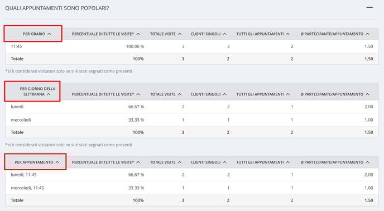
Task: Sort first table by Tutti gli Appuntamenti
Action: [x=263, y=34]
